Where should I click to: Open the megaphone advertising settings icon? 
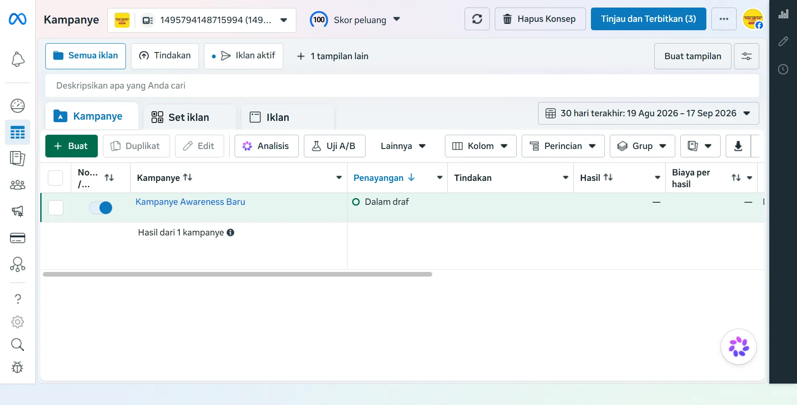click(x=18, y=211)
